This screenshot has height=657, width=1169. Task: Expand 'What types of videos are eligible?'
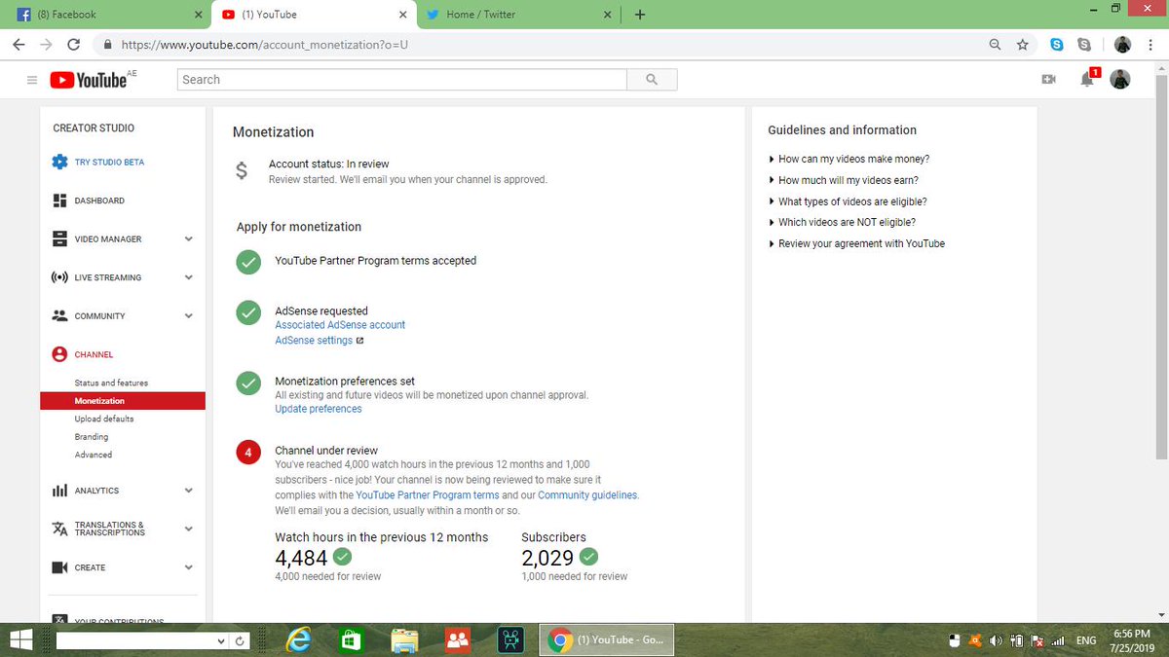(848, 201)
